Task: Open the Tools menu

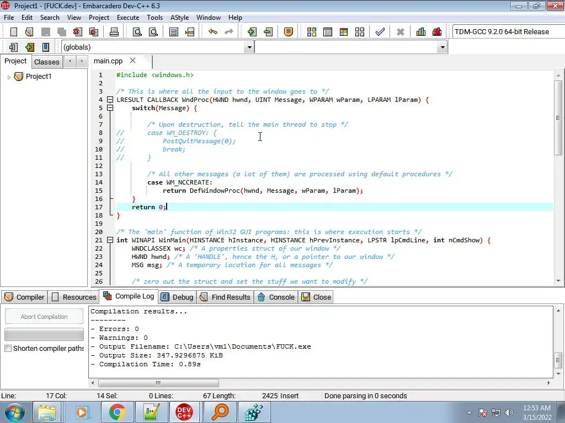Action: coord(154,18)
